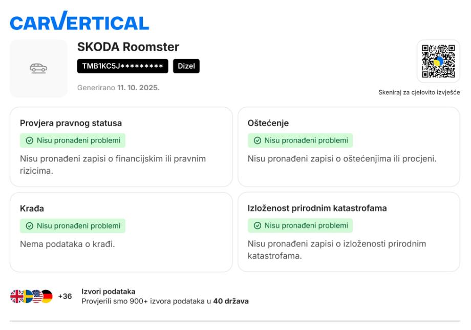471x330 pixels.
Task: Click the car placeholder thumbnail
Action: coord(39,68)
